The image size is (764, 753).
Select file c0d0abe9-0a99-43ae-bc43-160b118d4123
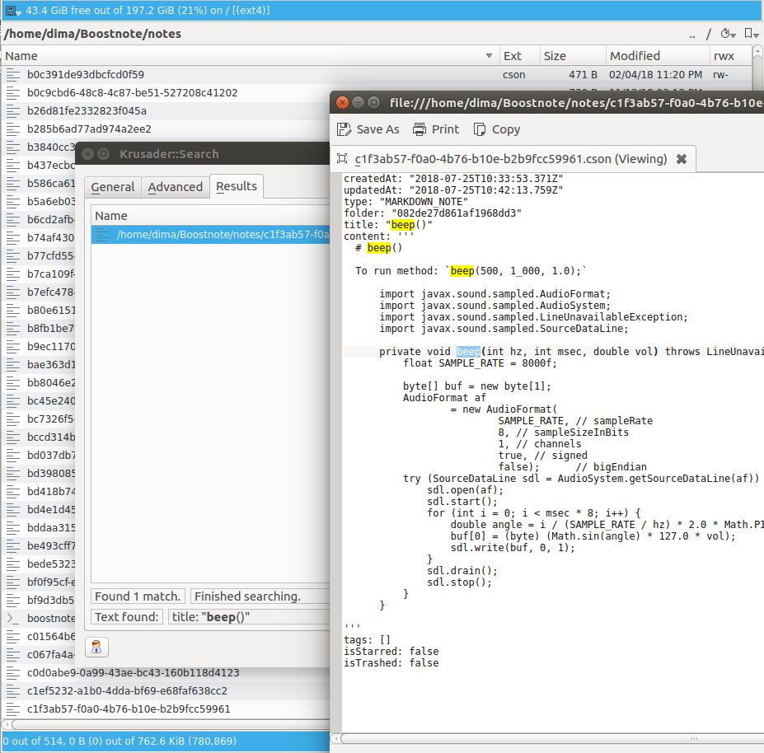coord(133,672)
